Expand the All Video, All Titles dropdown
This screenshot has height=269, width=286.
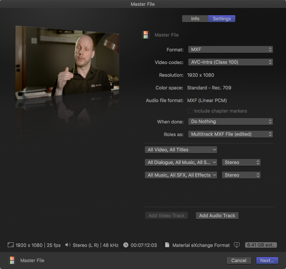[181, 150]
